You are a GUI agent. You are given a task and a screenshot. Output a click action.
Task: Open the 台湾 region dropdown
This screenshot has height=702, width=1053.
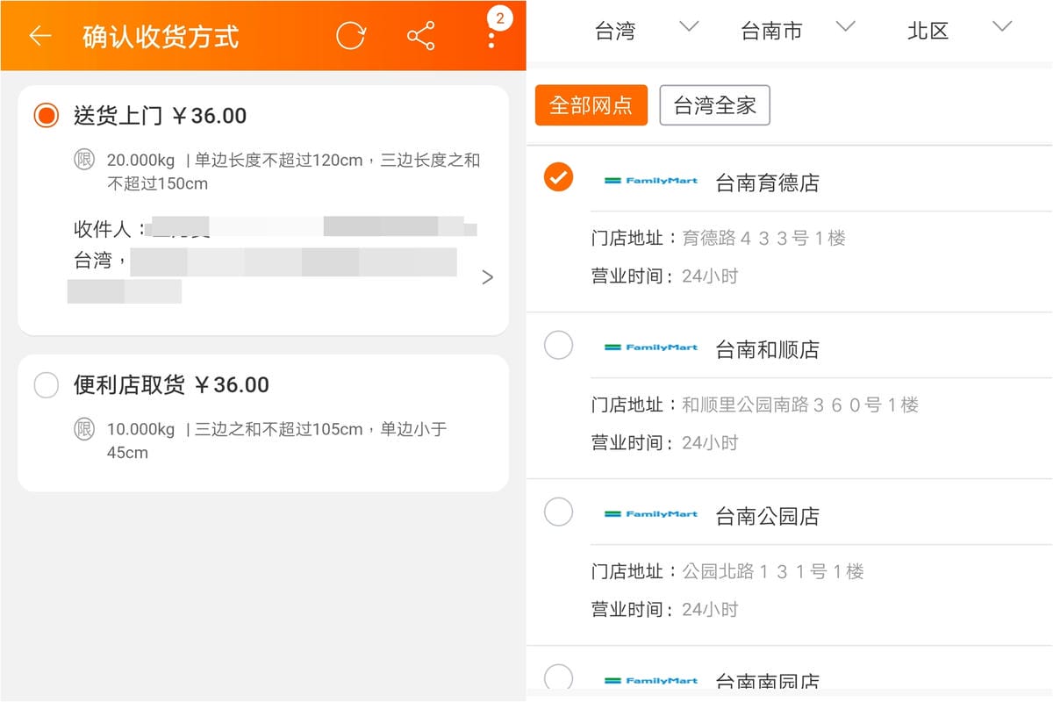pos(632,30)
